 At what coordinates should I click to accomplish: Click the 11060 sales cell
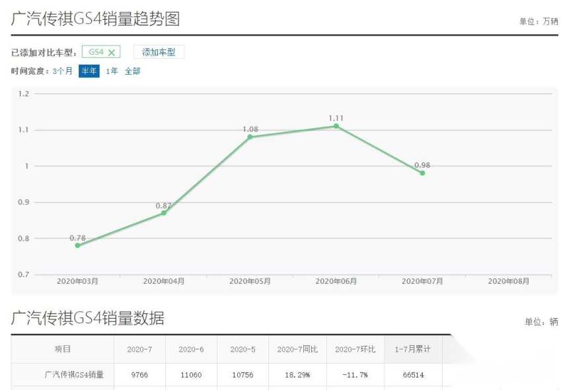coord(192,375)
